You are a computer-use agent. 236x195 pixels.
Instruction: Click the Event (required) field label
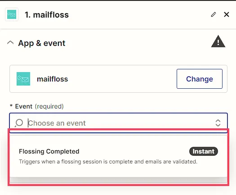click(x=39, y=106)
